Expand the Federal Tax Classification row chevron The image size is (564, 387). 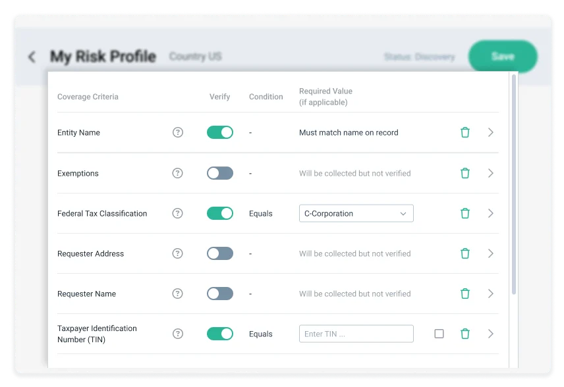(x=491, y=213)
